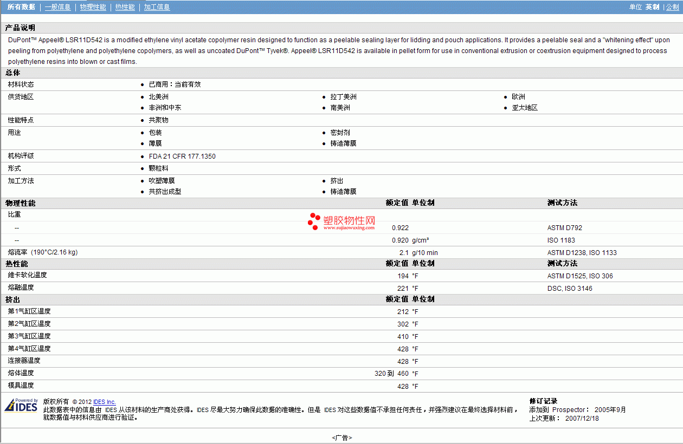Switch to the 一般信息 tab
This screenshot has width=683, height=444.
pos(57,7)
